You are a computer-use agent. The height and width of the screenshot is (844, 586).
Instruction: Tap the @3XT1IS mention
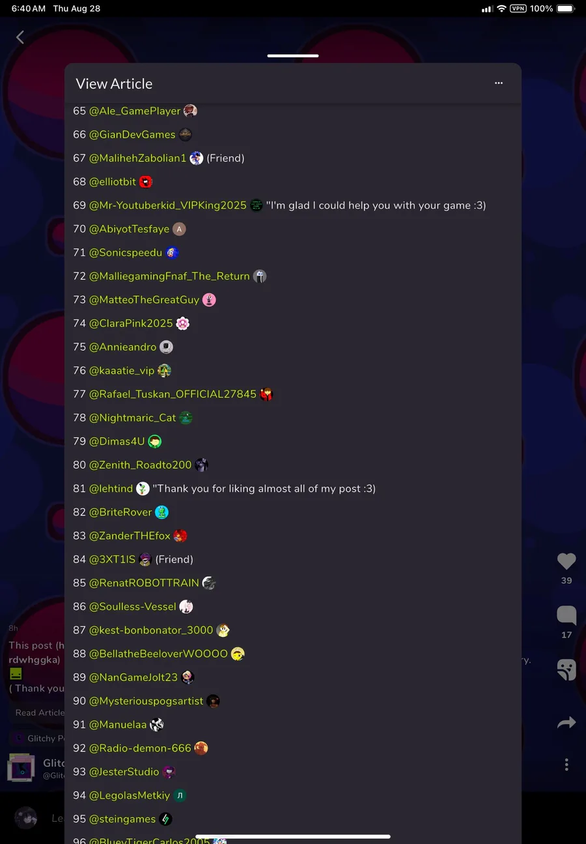click(112, 559)
